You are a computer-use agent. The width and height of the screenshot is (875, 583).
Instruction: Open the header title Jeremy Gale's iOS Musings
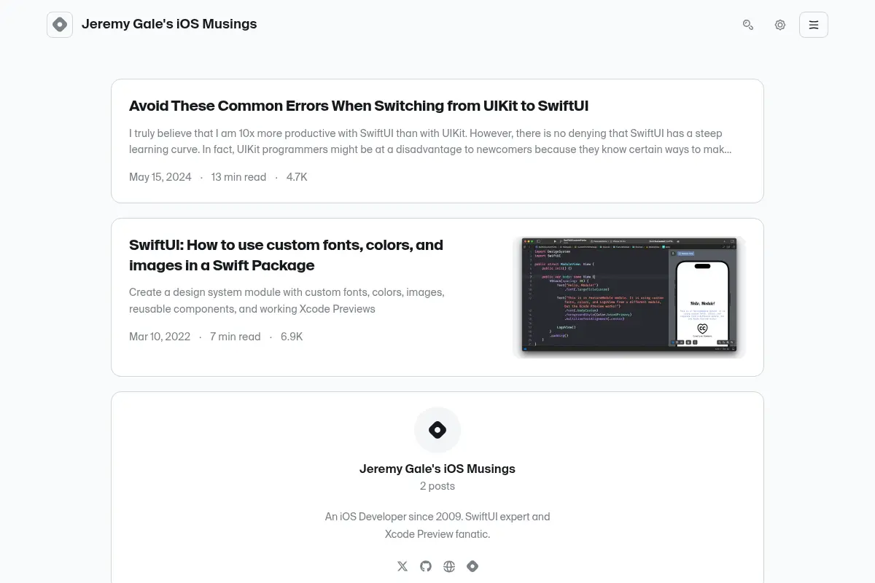pos(169,24)
